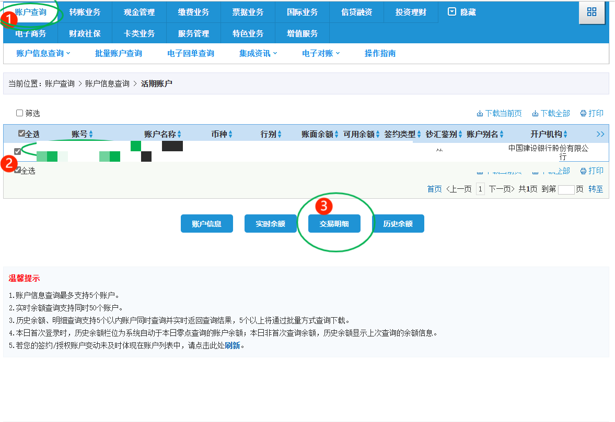Toggle the header 全选 checkbox

[x=21, y=134]
